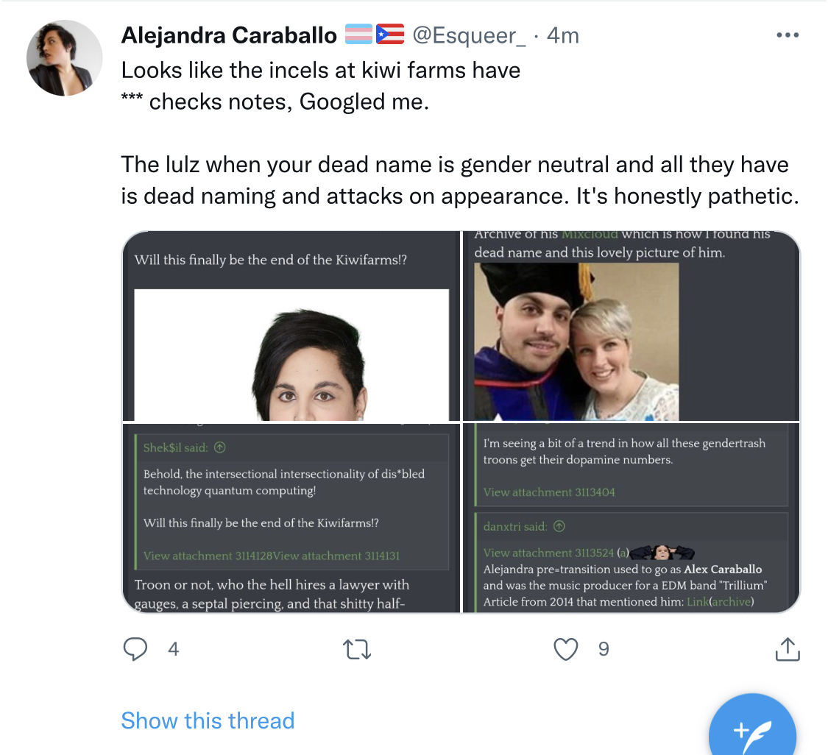Open the "Show this thread" link
This screenshot has height=755, width=828.
point(208,720)
